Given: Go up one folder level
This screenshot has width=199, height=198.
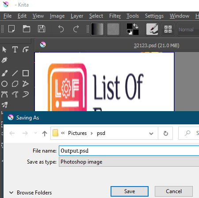Looking at the screenshot, I should pos(45,133).
